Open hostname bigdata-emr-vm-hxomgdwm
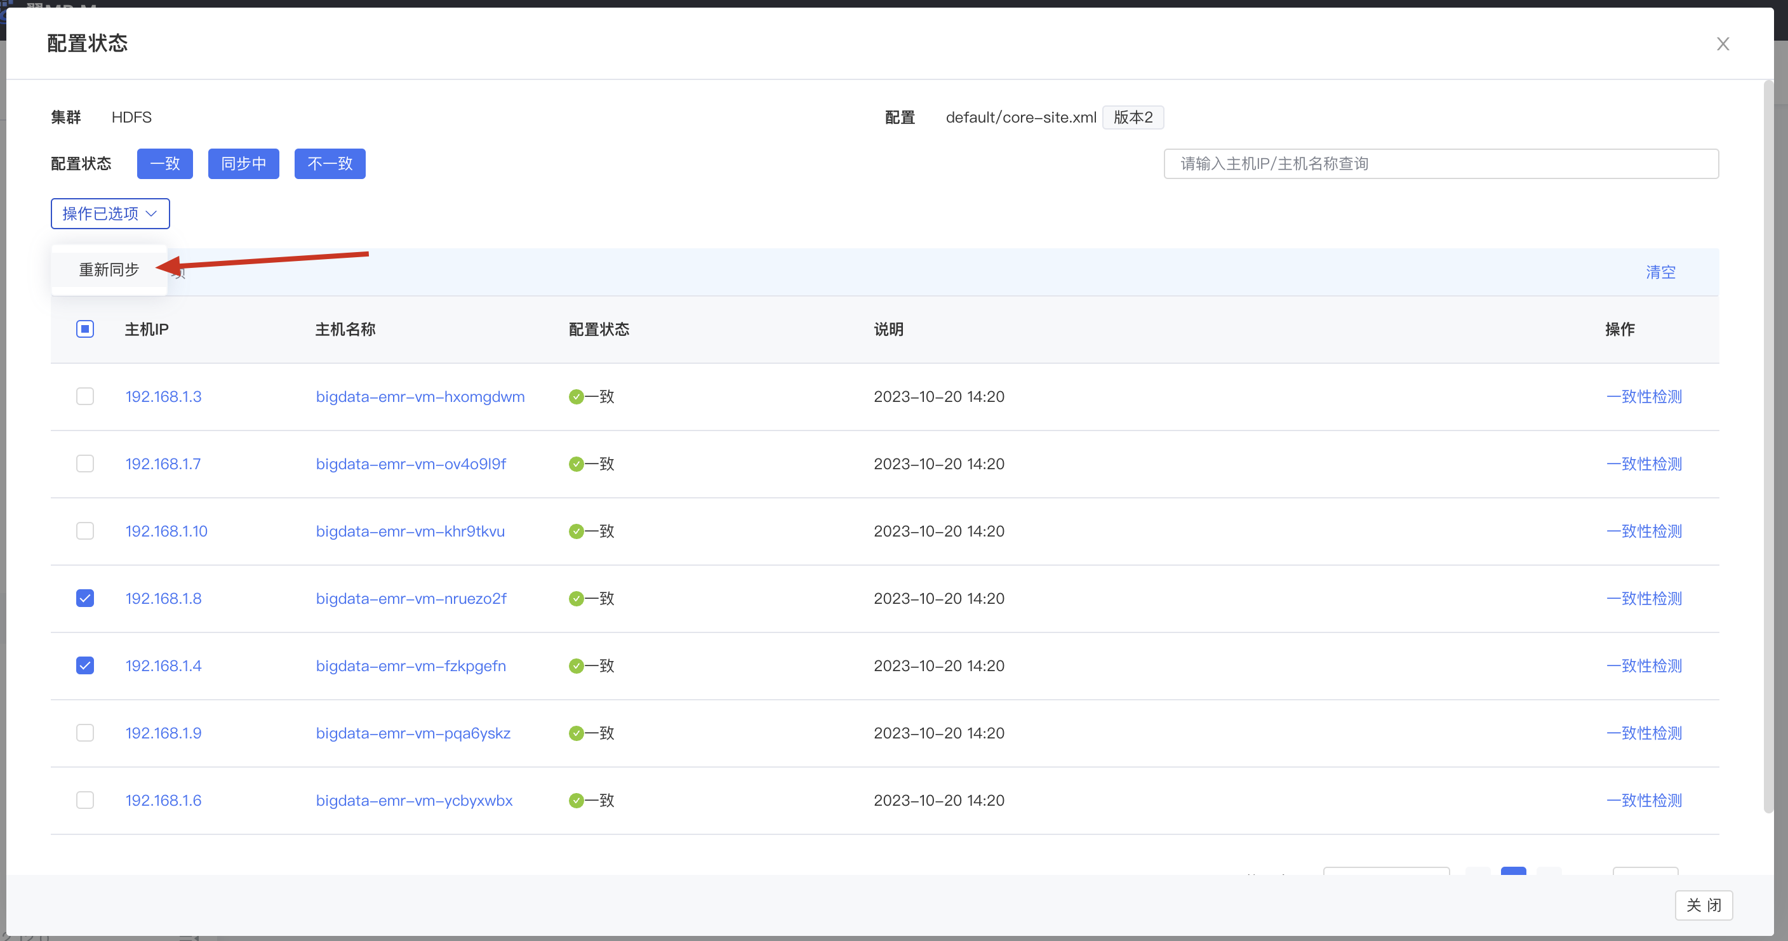 420,397
